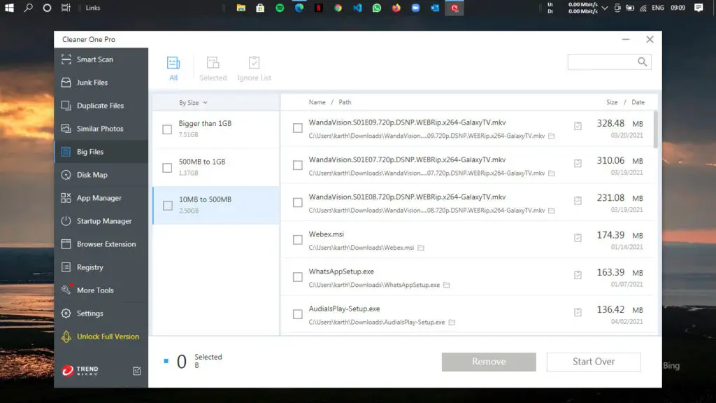Add WandaVision S01E08 to ignore list icon

pos(578,201)
